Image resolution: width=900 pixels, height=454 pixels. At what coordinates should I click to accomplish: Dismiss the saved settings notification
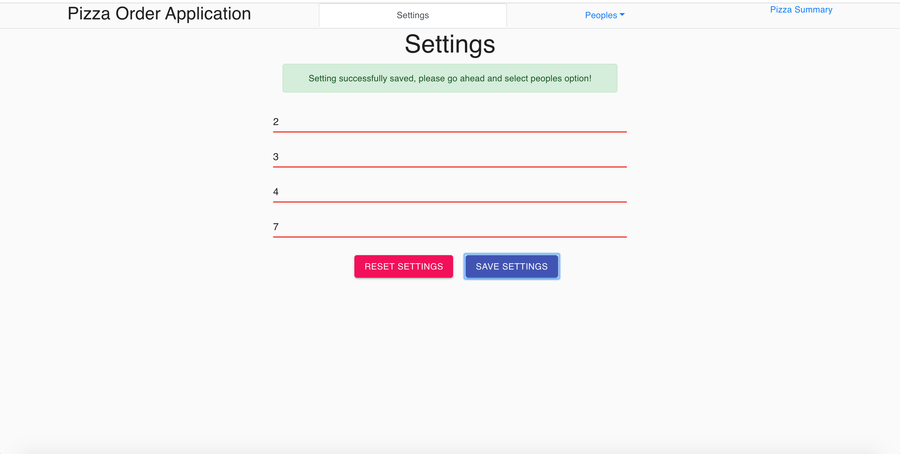point(449,78)
